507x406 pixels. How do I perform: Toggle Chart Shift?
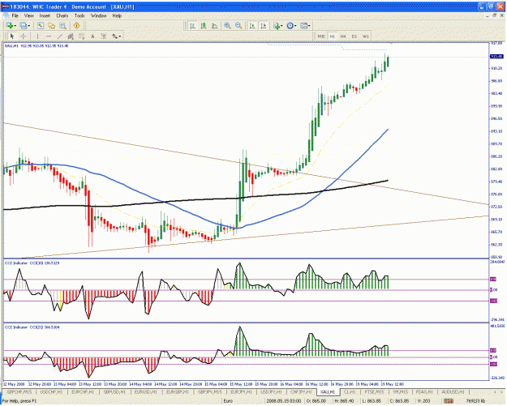(264, 25)
